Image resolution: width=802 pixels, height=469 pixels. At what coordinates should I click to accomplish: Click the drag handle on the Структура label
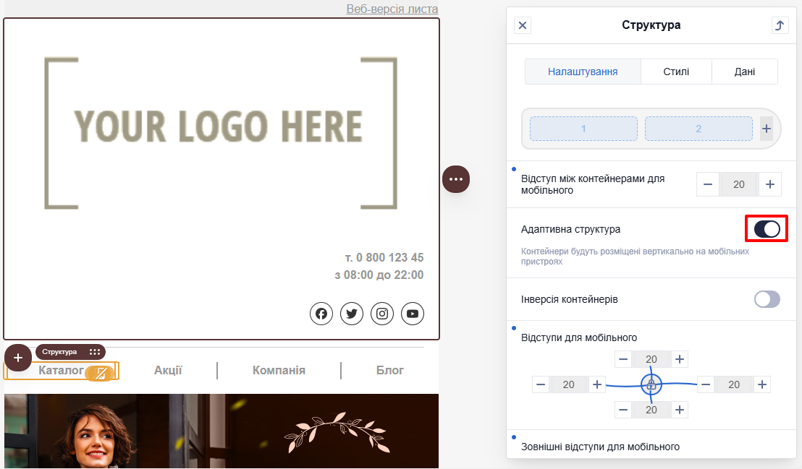coord(95,351)
